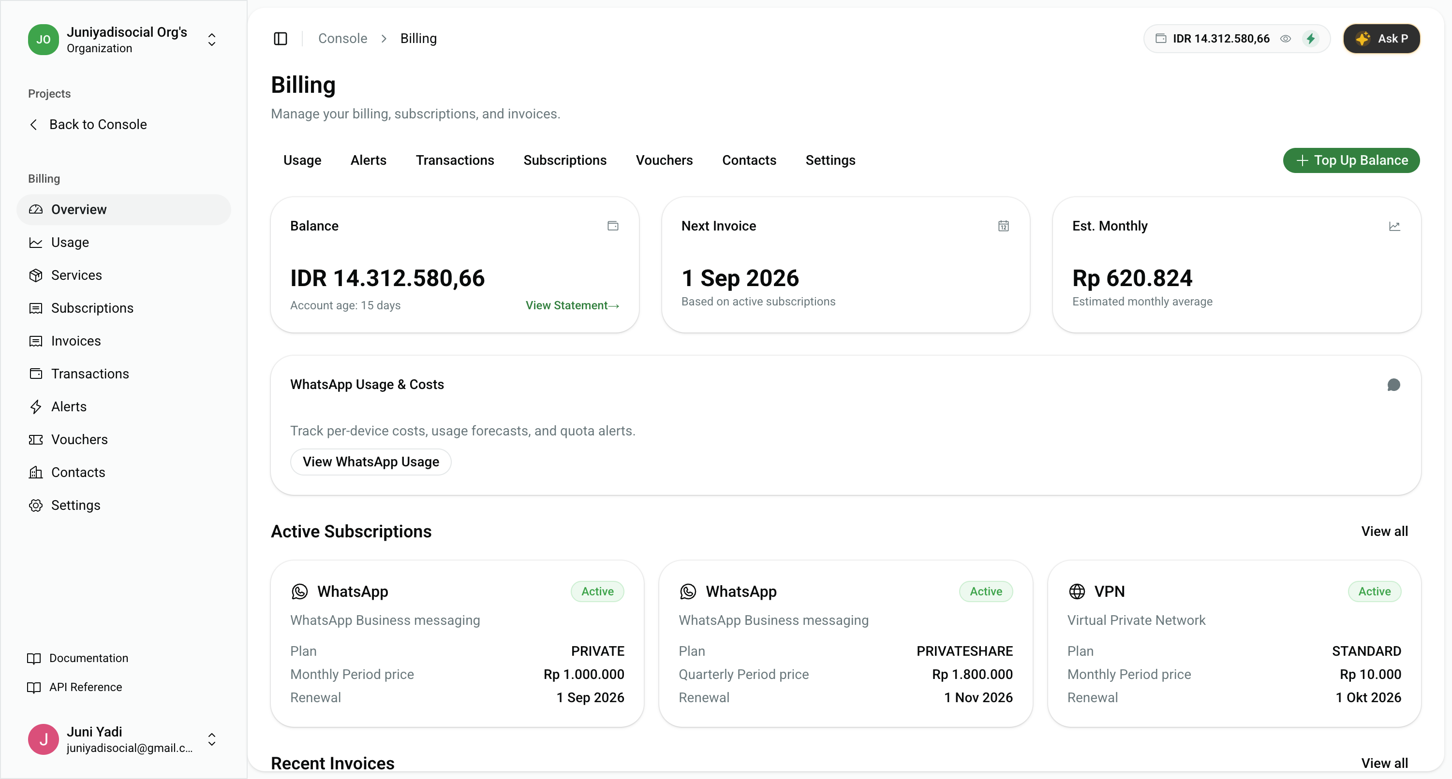This screenshot has width=1452, height=779.
Task: Click the Top Up Balance button
Action: click(1351, 160)
